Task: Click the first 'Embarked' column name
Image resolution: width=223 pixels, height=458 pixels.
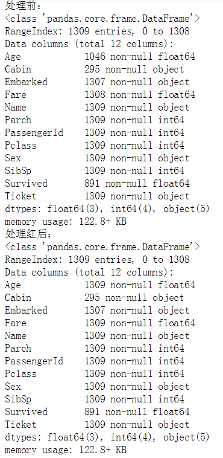Action: click(26, 82)
